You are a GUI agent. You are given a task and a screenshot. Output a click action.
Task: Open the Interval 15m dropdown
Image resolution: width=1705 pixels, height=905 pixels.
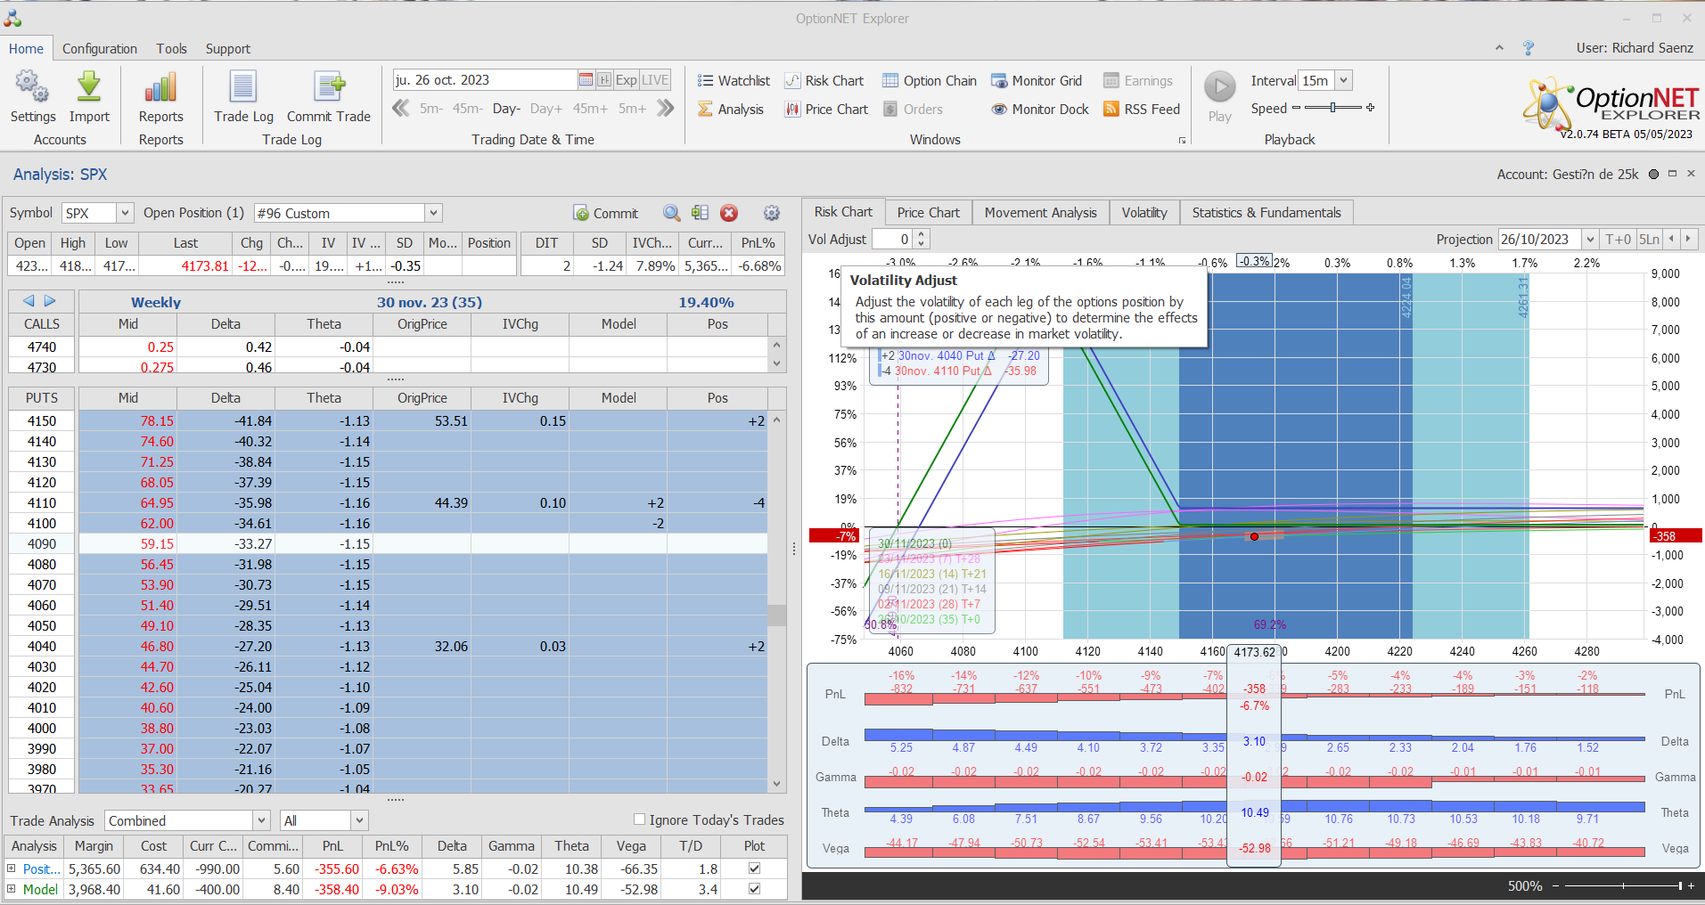pos(1344,80)
